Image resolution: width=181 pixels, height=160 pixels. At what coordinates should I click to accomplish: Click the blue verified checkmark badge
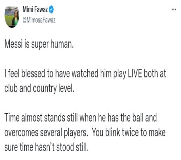[51, 9]
